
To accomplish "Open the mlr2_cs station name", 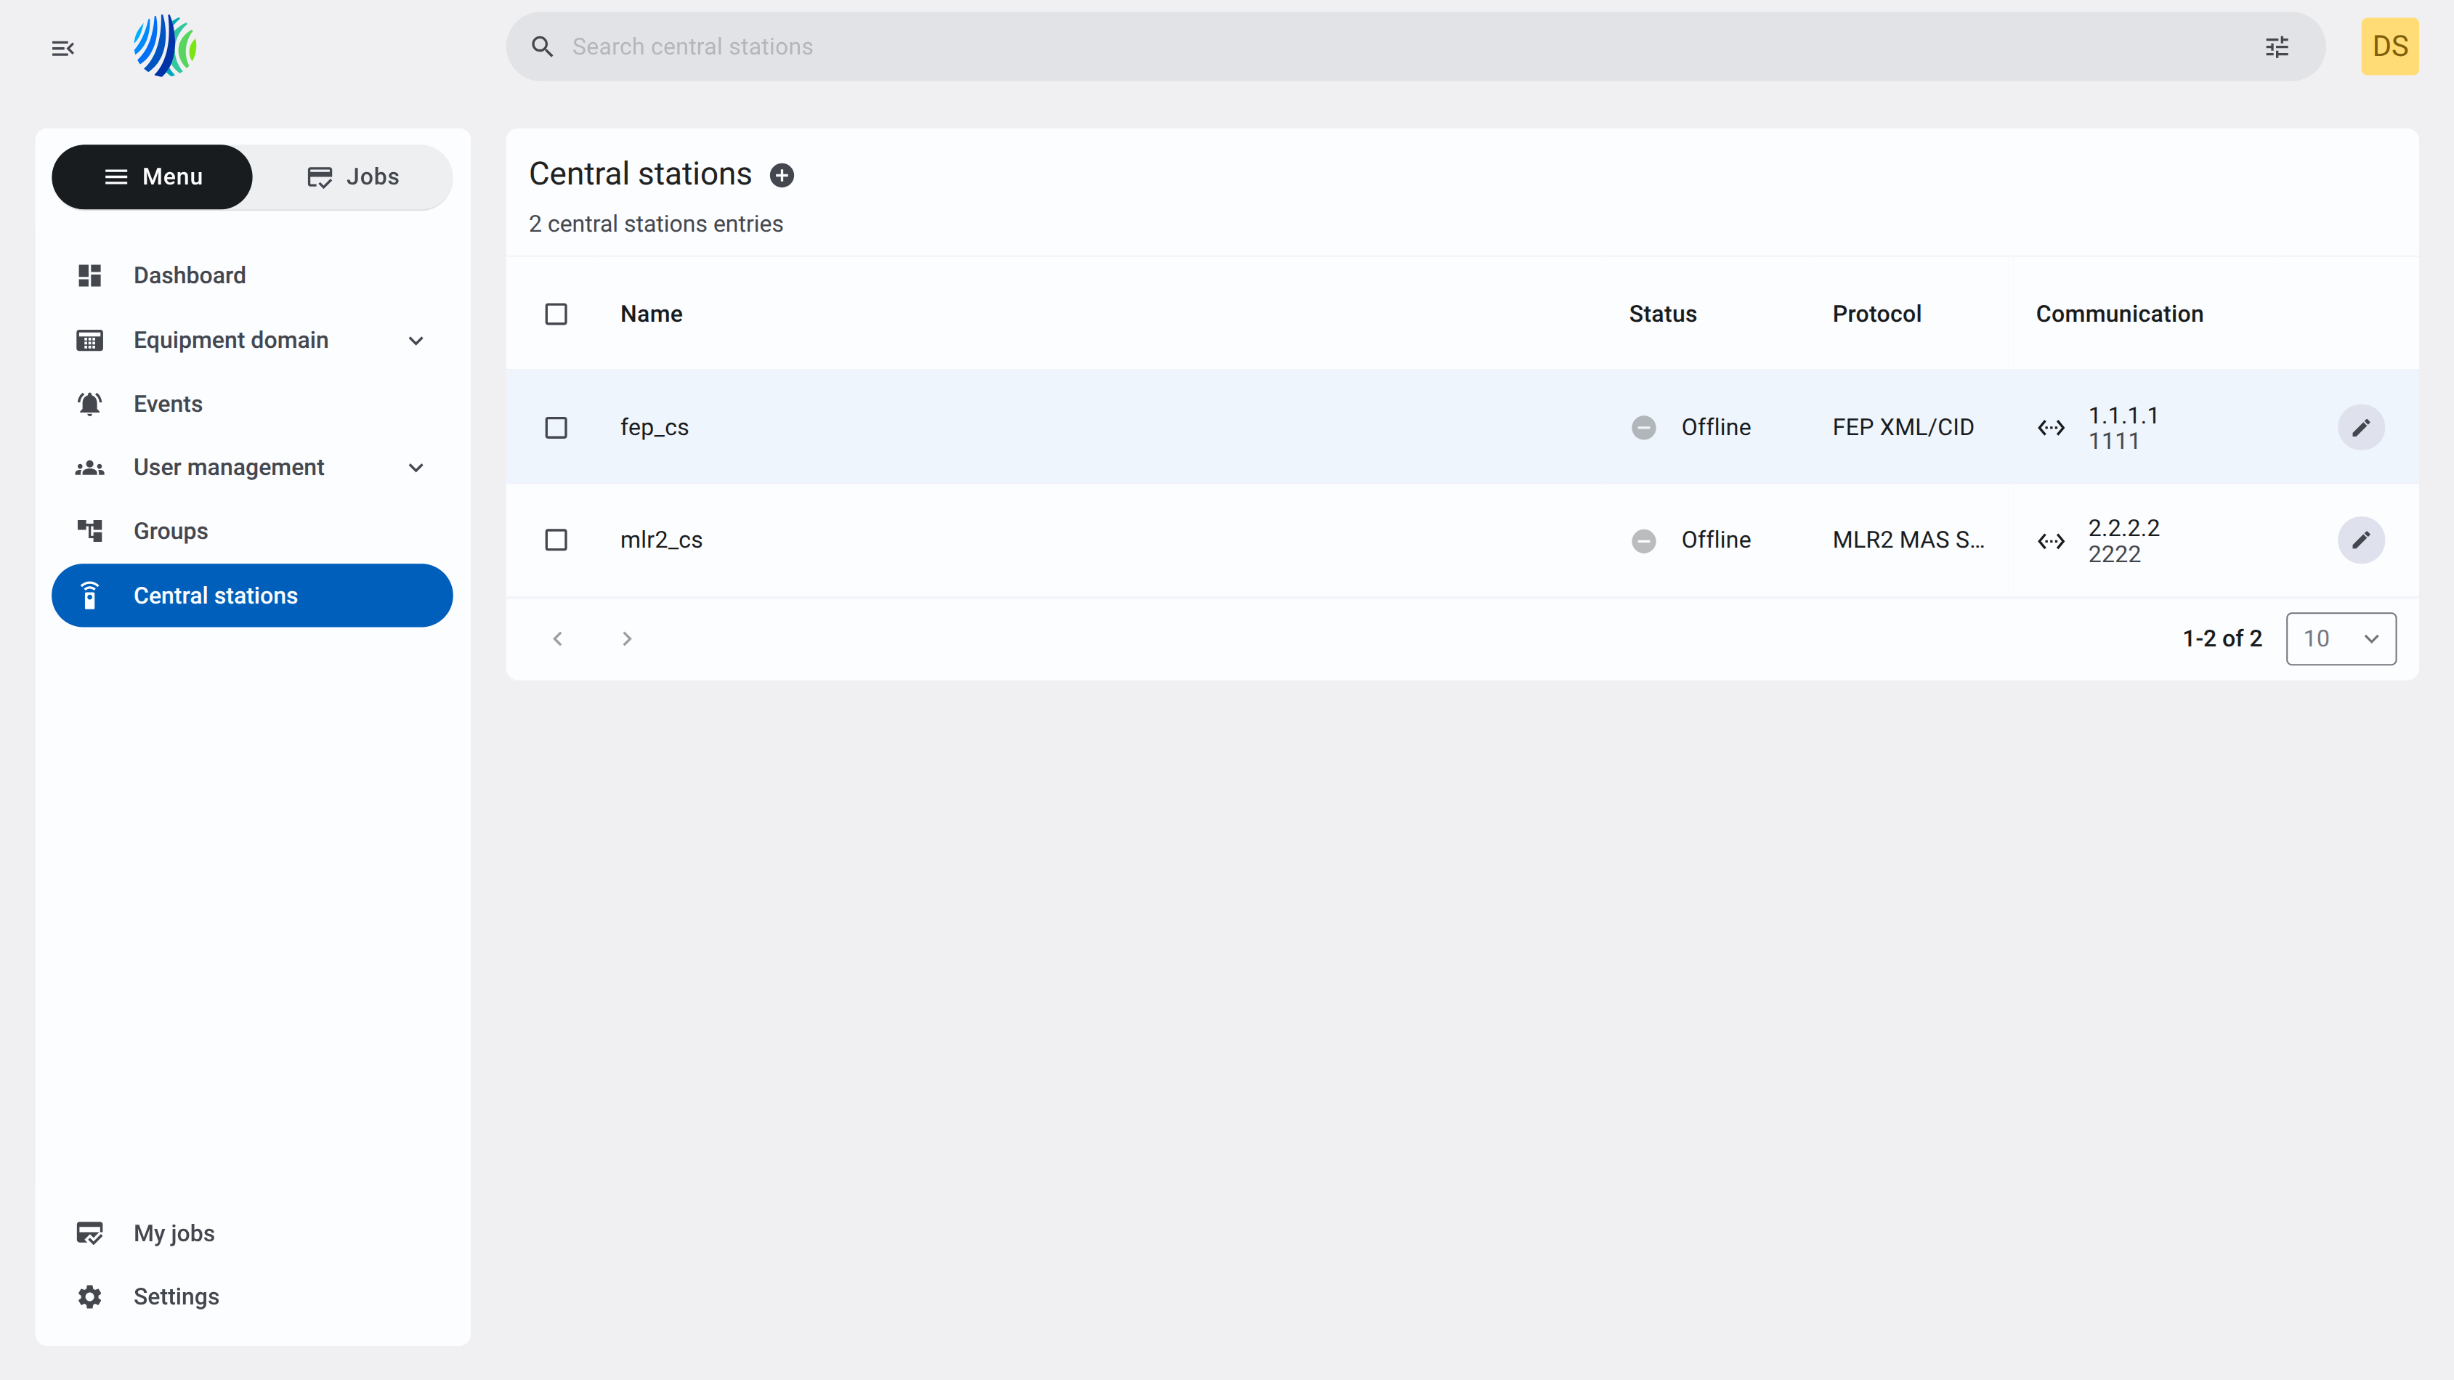I will coord(661,540).
